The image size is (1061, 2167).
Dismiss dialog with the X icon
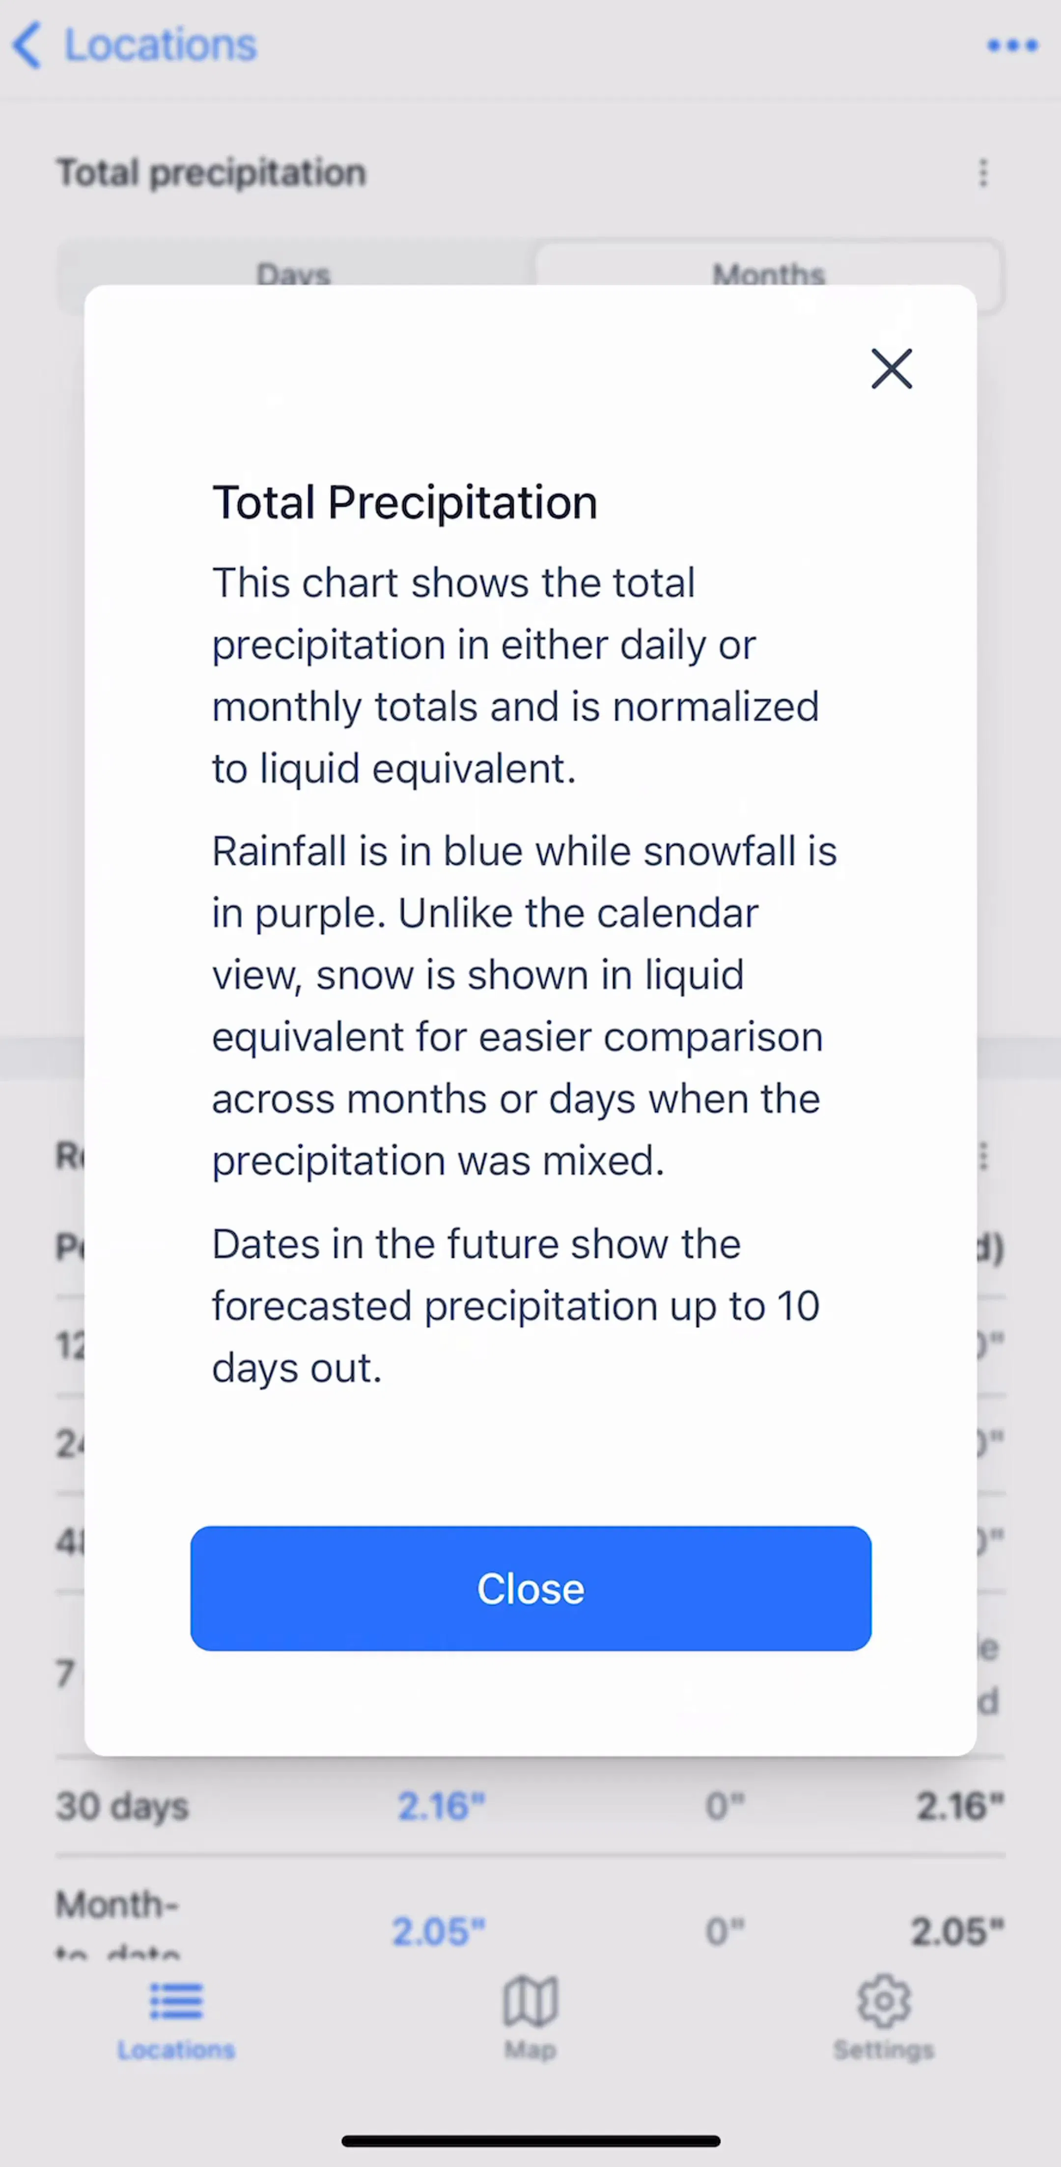pyautogui.click(x=891, y=368)
